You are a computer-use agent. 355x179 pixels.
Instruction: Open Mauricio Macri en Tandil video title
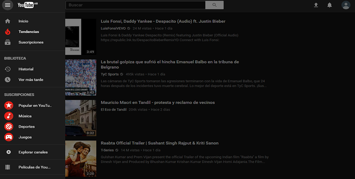tap(158, 103)
